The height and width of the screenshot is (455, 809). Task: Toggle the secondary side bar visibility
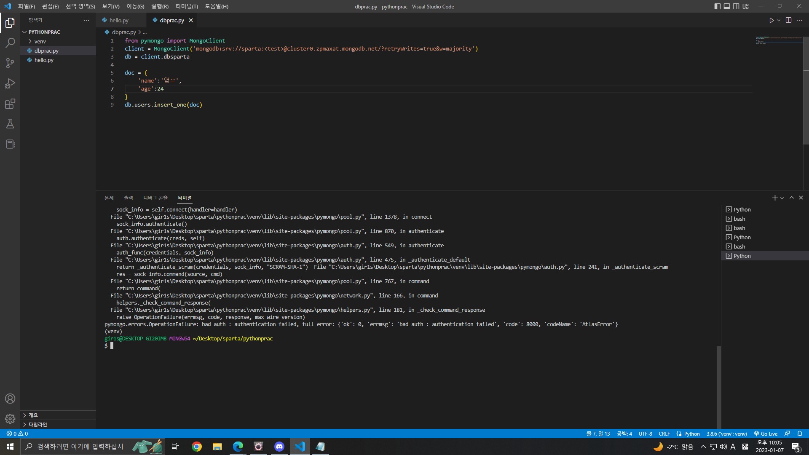pyautogui.click(x=736, y=6)
